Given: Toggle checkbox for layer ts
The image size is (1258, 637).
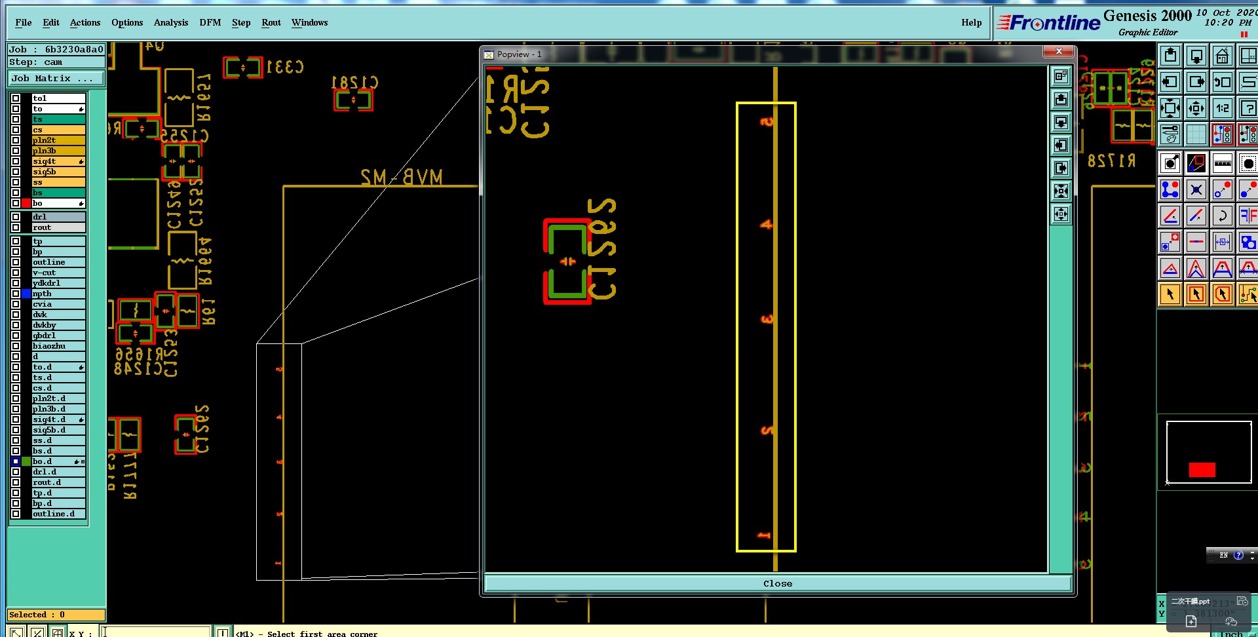Looking at the screenshot, I should 16,119.
